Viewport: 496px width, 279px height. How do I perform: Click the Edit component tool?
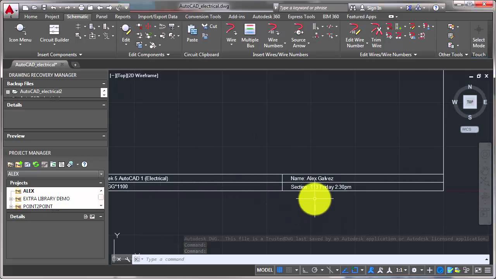(x=126, y=33)
